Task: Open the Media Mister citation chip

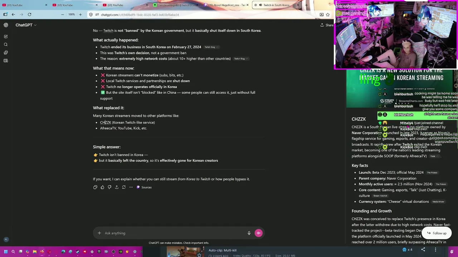Action: click(438, 202)
